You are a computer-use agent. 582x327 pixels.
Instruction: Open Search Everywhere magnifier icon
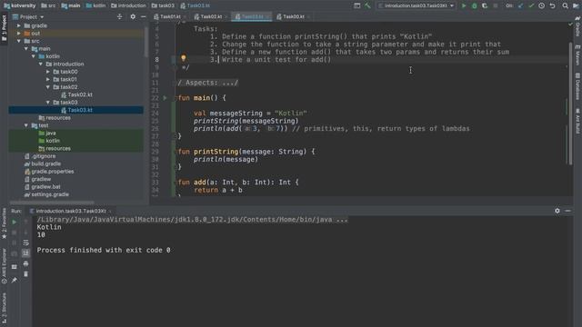click(x=565, y=6)
